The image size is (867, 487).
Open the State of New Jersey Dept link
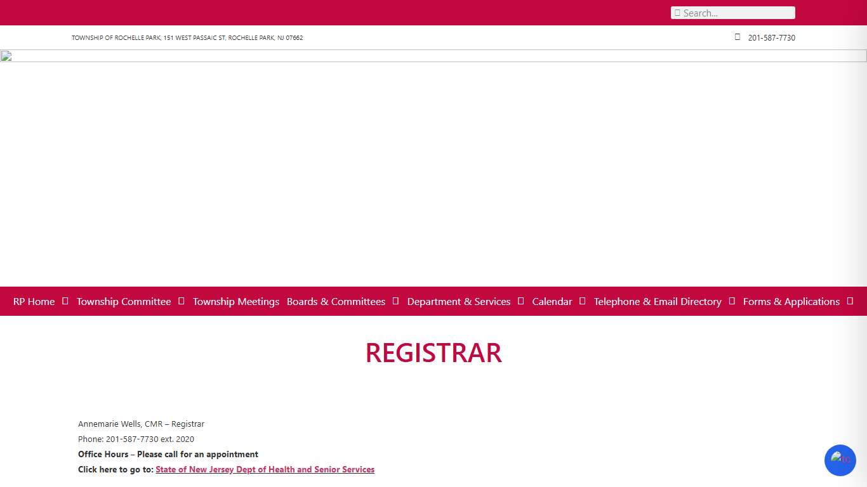click(265, 469)
